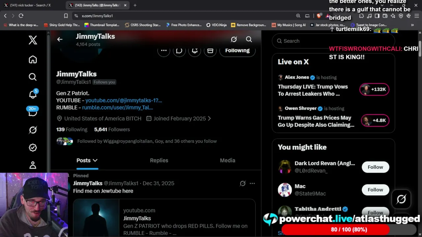Open the youtube.com/@jimmytalks link
The image size is (422, 237).
click(124, 100)
